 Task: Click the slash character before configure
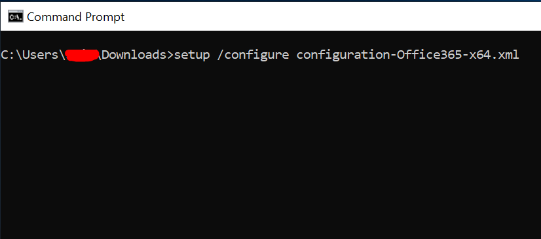coord(221,56)
